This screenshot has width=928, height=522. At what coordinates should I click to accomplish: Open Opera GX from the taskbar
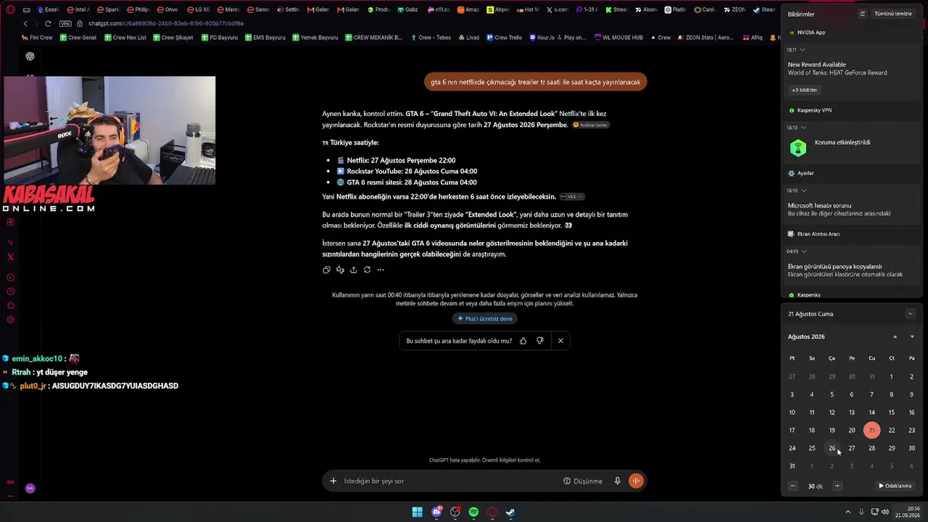[x=492, y=512]
